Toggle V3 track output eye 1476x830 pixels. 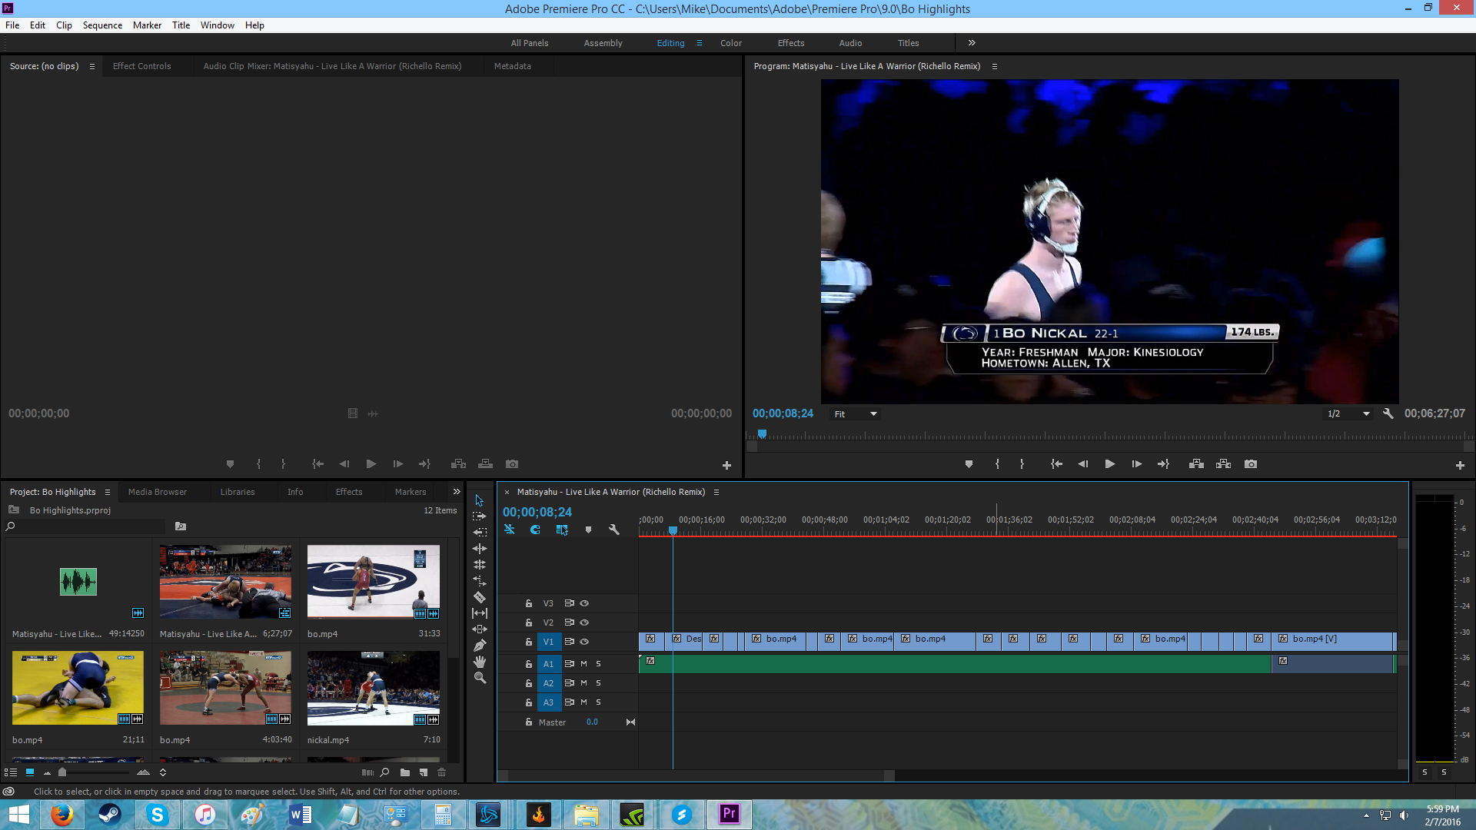(x=584, y=603)
